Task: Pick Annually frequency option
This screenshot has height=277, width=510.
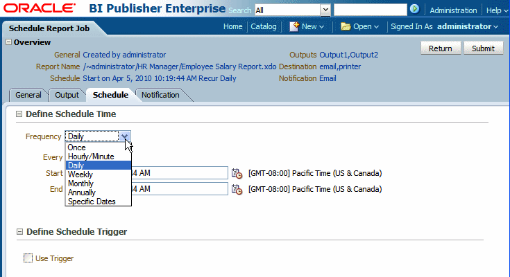Action: click(x=99, y=193)
